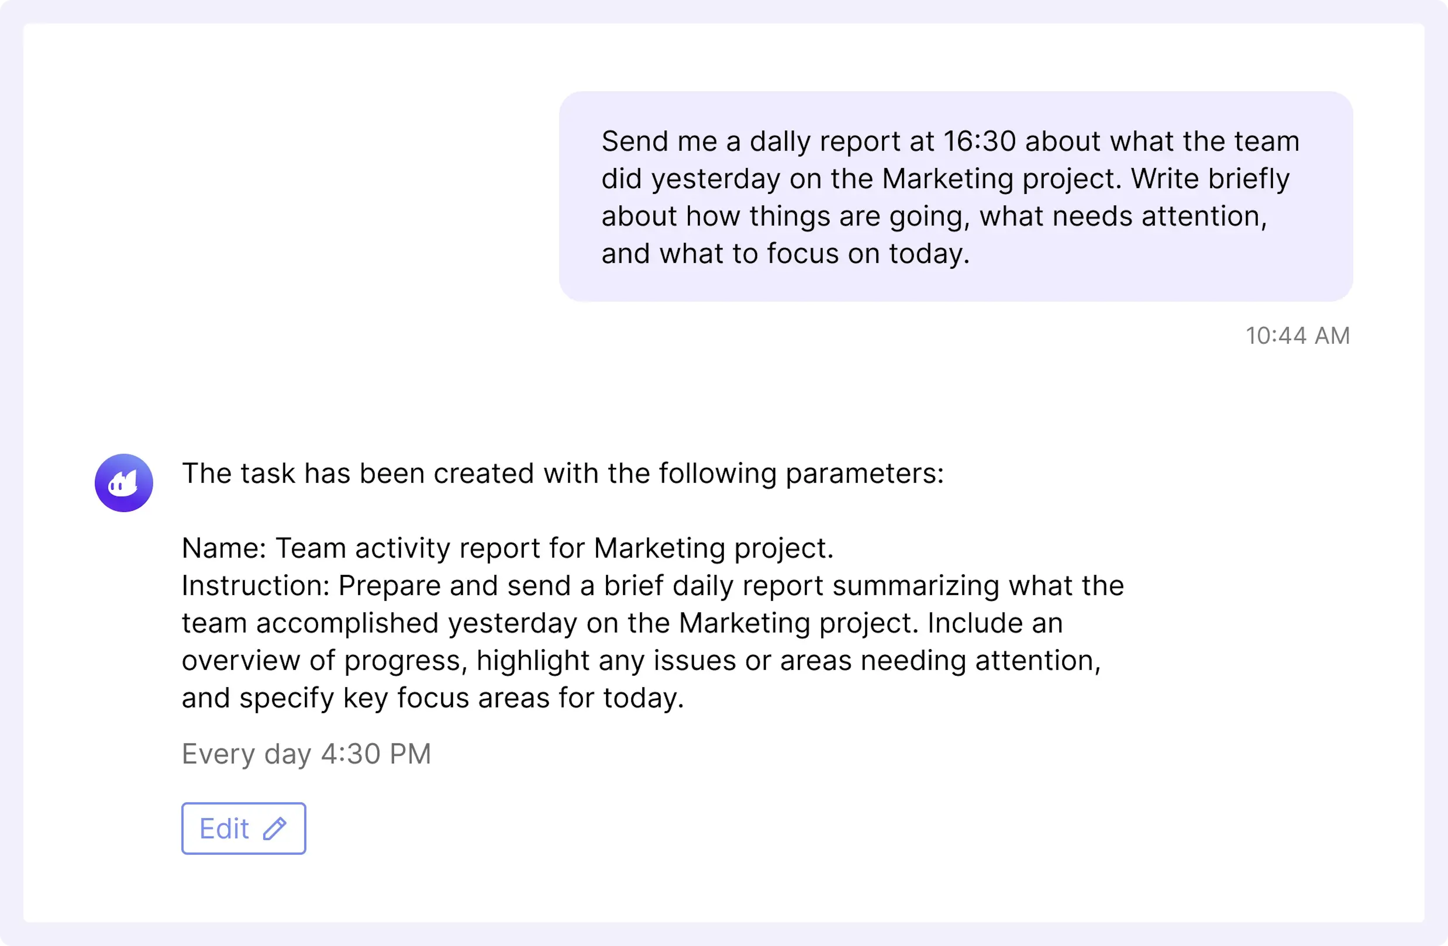1448x946 pixels.
Task: Click the word 'Instruction:' in the reply
Action: (x=256, y=585)
